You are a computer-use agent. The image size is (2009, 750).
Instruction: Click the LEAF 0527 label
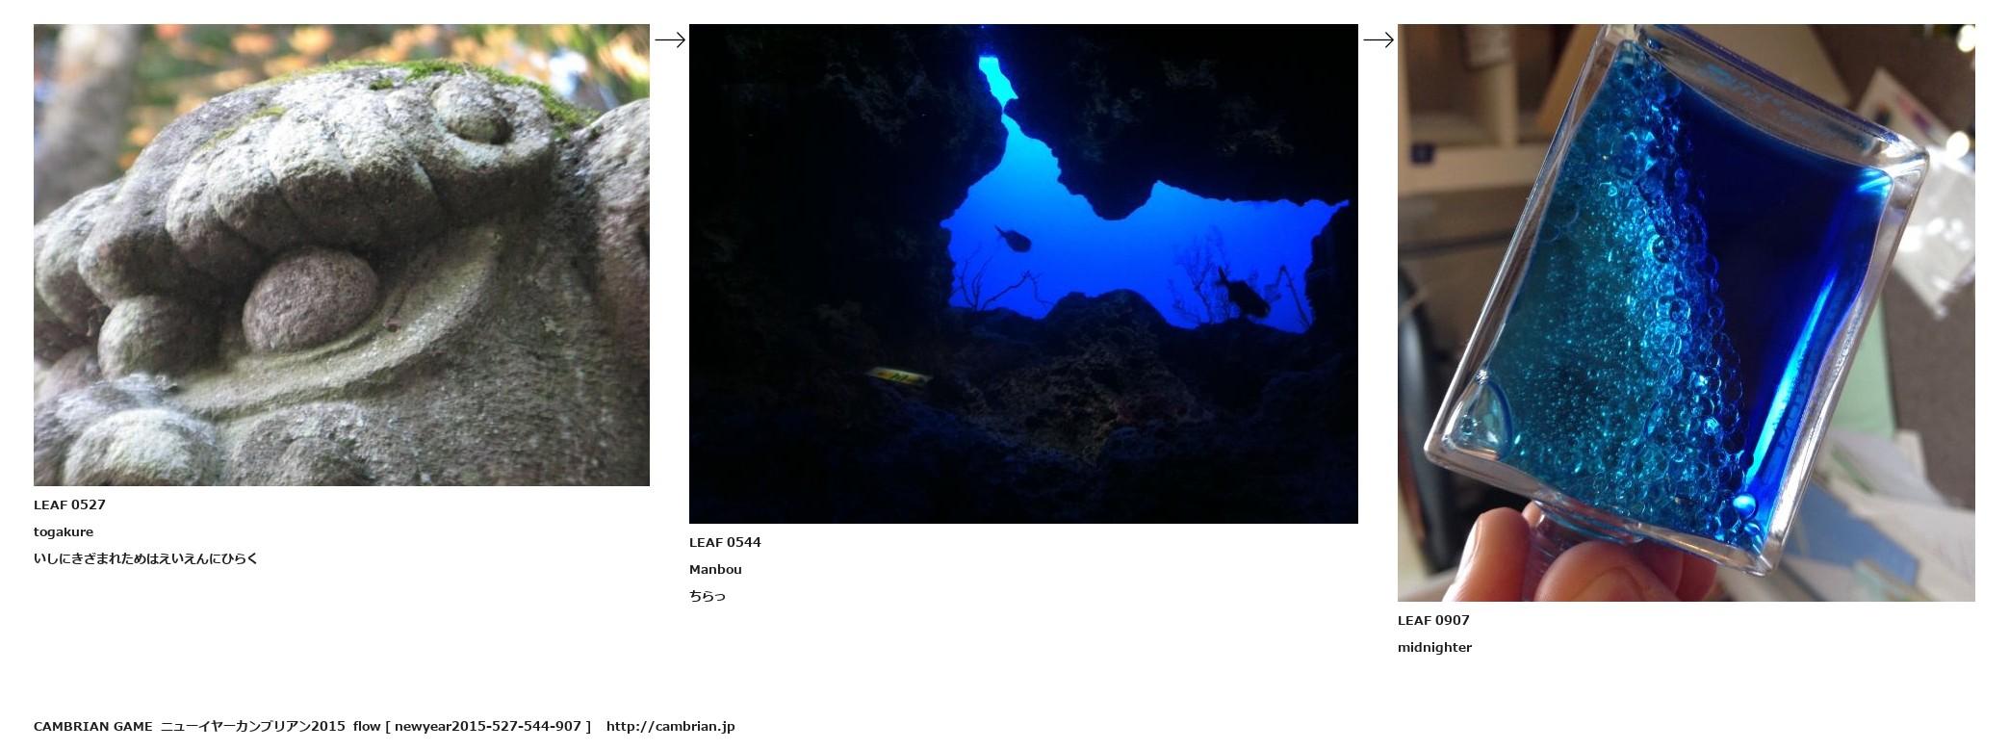point(69,504)
